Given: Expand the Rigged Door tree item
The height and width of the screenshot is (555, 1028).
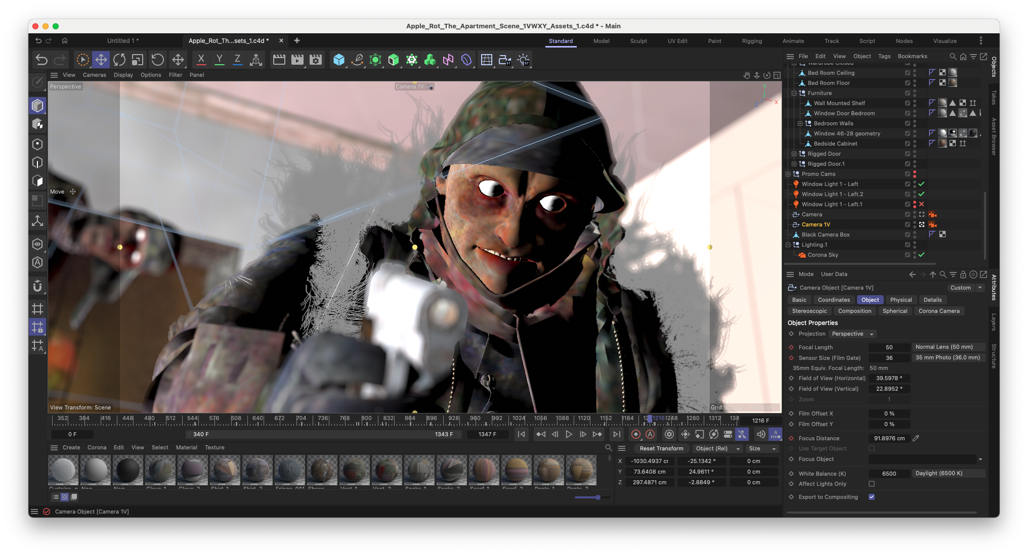Looking at the screenshot, I should click(x=794, y=154).
